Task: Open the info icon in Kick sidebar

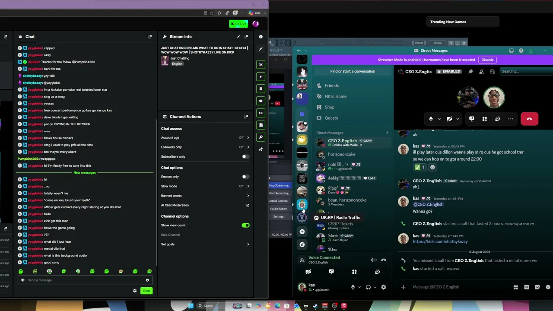Action: (x=261, y=37)
